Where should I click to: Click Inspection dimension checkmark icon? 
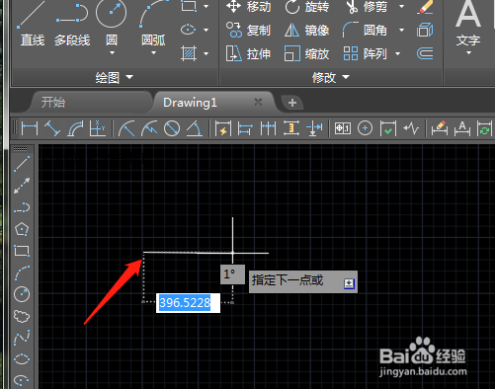[x=388, y=128]
